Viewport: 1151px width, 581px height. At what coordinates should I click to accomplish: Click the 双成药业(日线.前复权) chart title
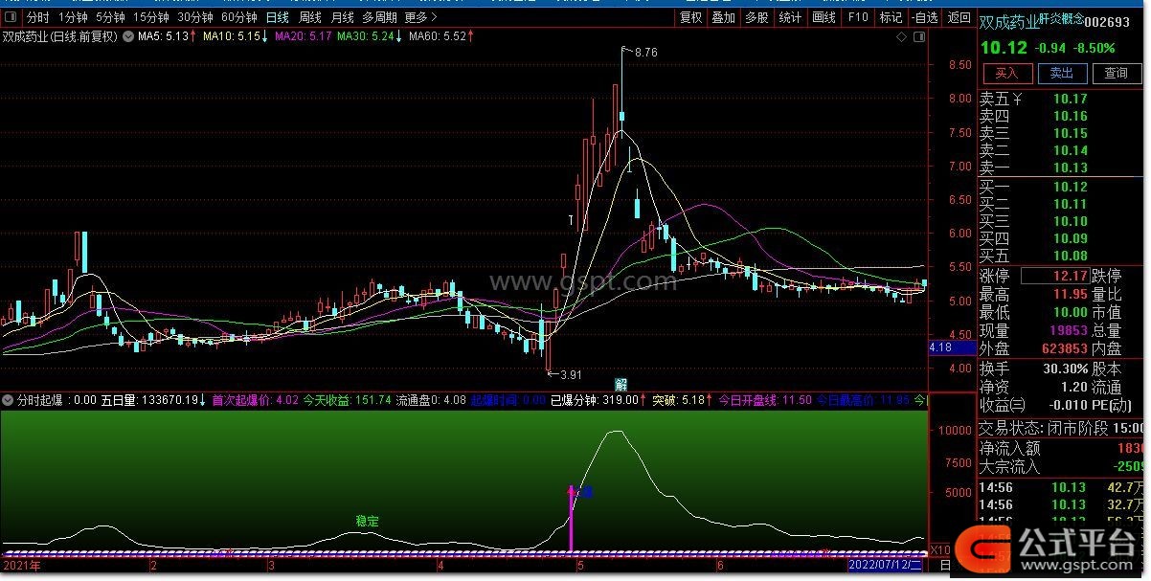pyautogui.click(x=60, y=36)
